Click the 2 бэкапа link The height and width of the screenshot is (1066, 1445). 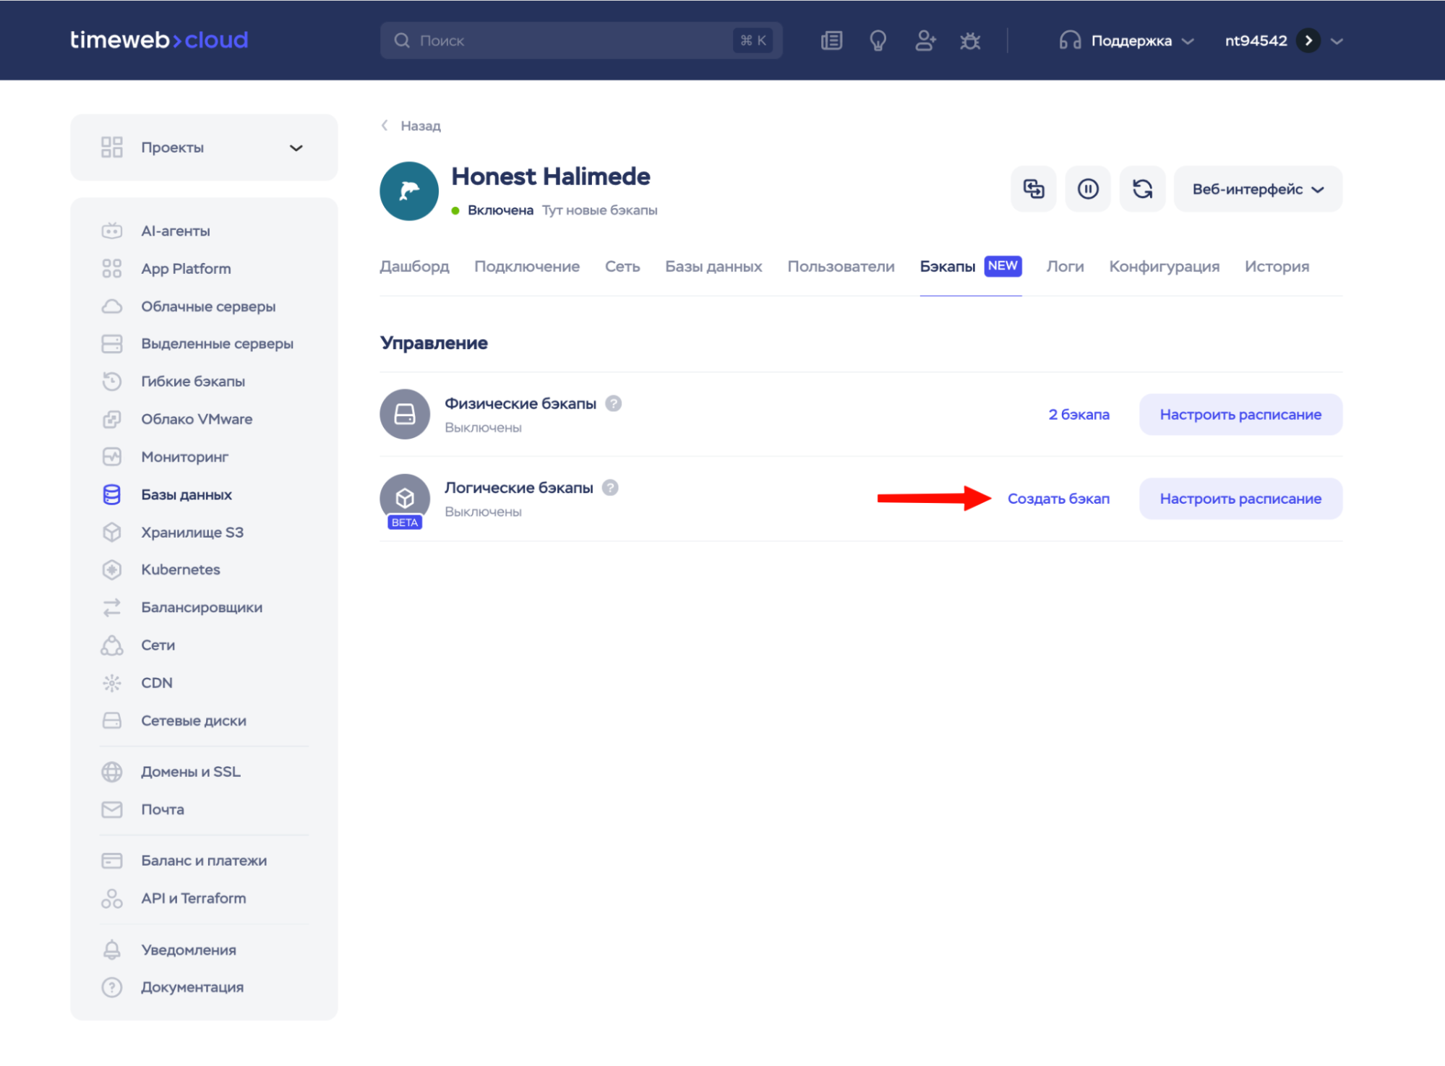point(1079,415)
